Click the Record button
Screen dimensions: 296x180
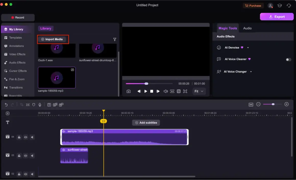18,18
